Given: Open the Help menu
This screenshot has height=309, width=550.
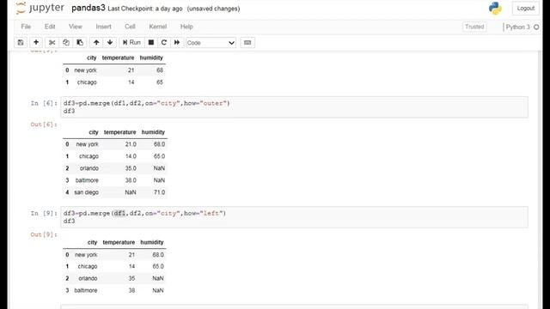Looking at the screenshot, I should (x=186, y=27).
